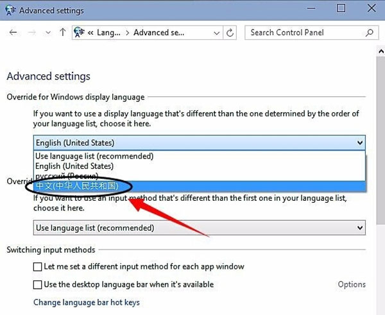Open the display language combo box

200,142
